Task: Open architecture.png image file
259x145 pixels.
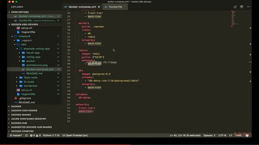Action: pos(37,65)
